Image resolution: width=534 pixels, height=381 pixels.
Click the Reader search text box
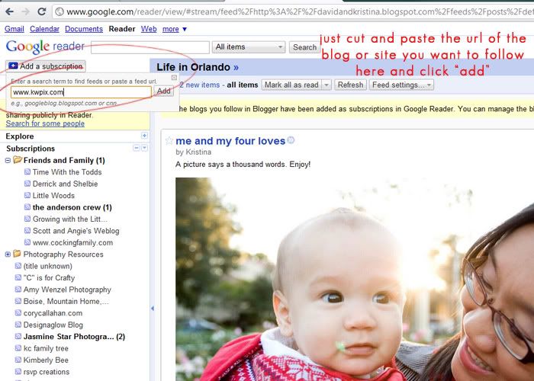[x=150, y=47]
